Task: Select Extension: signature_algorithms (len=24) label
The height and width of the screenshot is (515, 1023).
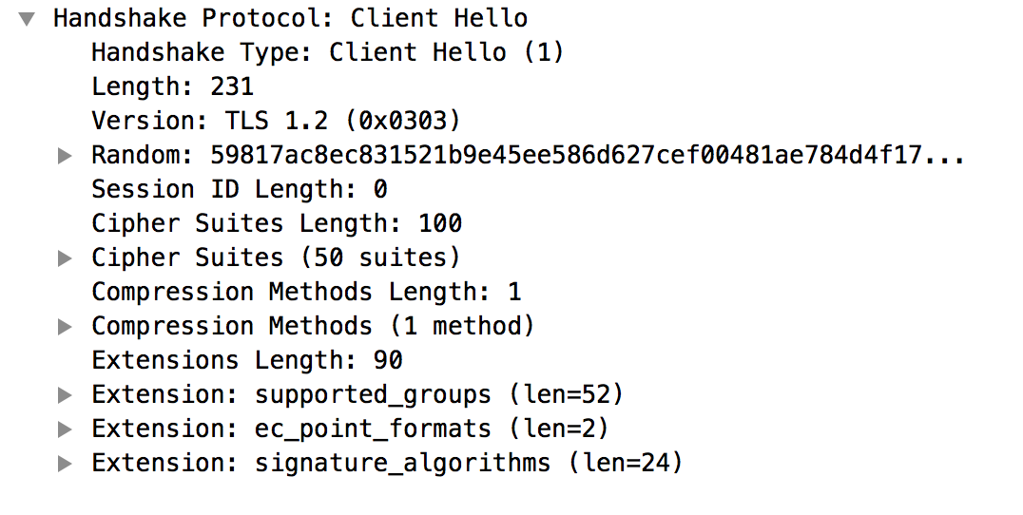Action: [387, 463]
